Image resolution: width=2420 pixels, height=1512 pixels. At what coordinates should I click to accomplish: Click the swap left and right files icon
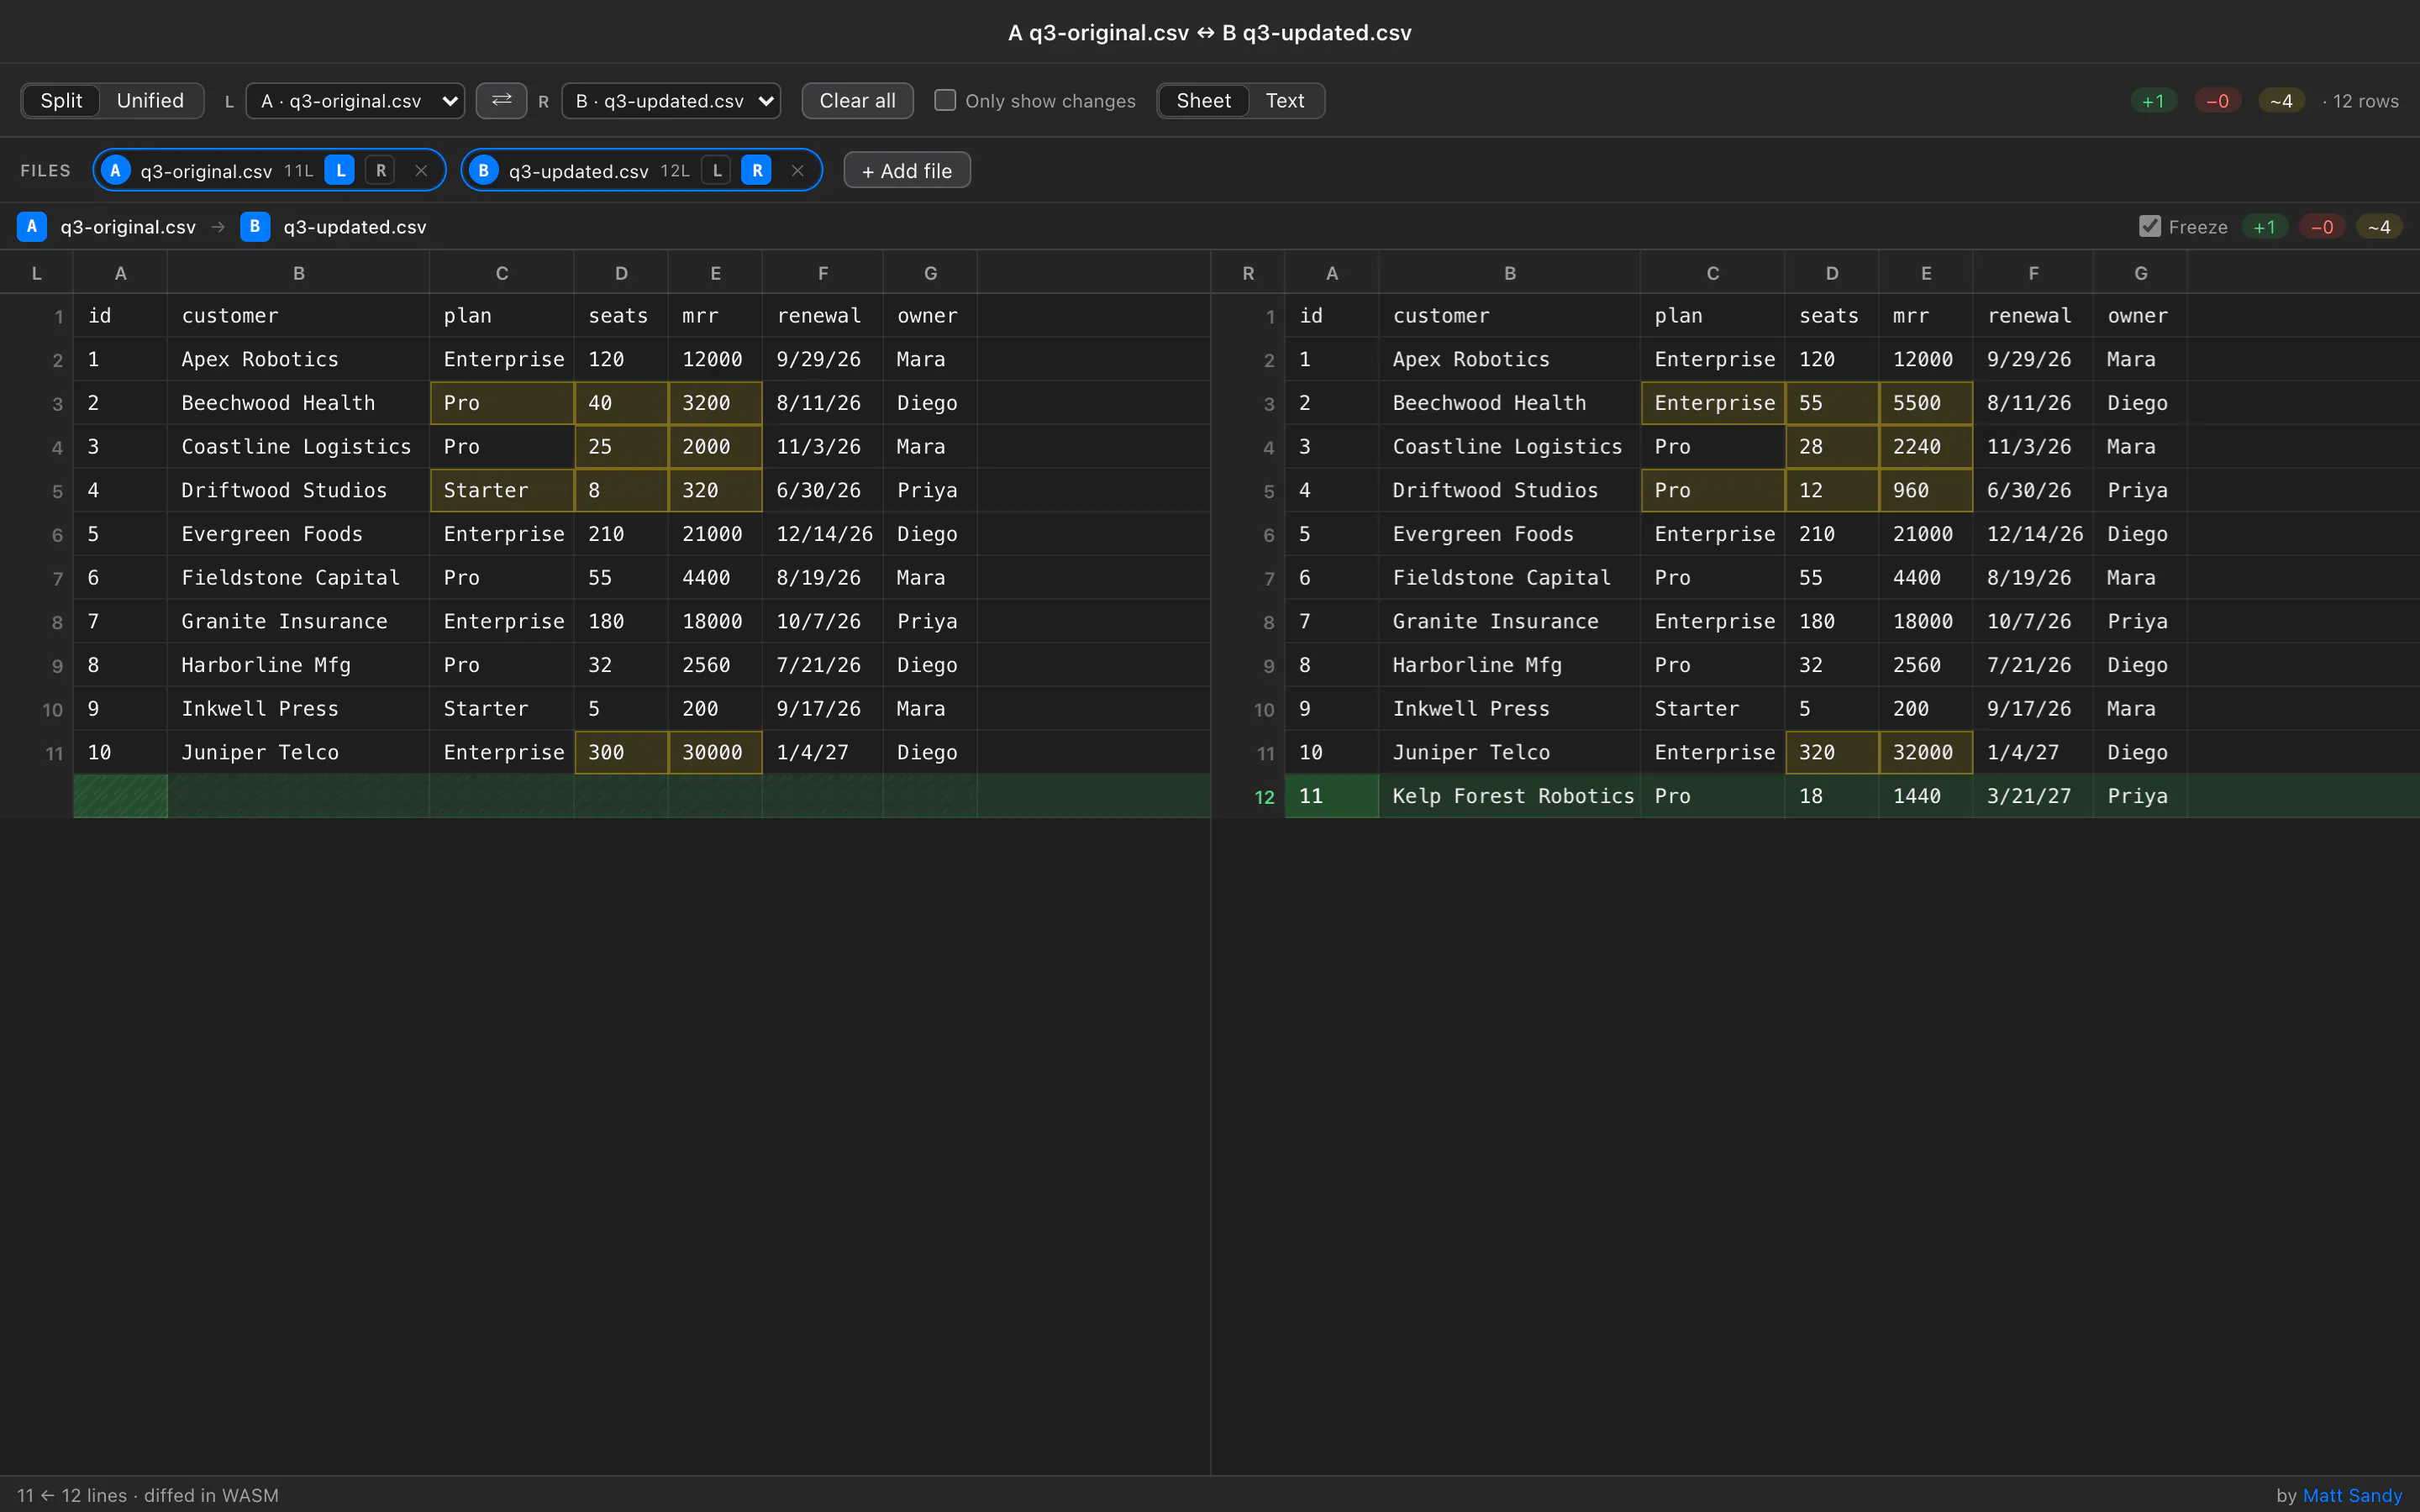[x=501, y=100]
